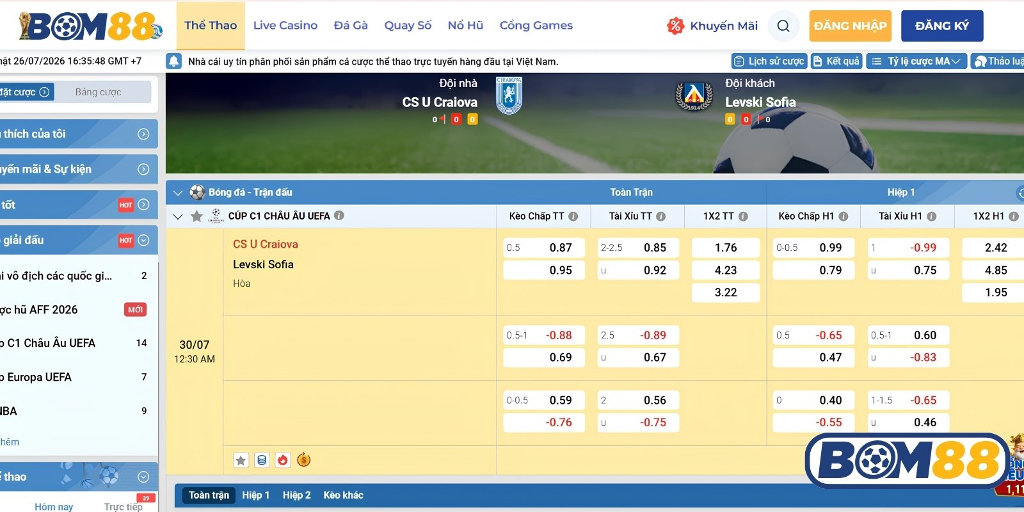The width and height of the screenshot is (1024, 512).
Task: Pick Kèo Chấp TT 0.5-1 odds -0.88
Action: (544, 335)
